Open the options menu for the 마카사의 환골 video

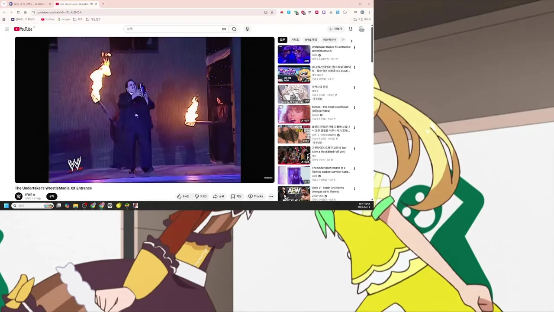pyautogui.click(x=354, y=88)
